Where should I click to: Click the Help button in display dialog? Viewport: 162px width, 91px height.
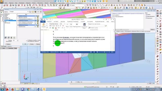pyautogui.click(x=8, y=44)
